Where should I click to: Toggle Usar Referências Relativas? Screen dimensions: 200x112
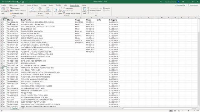tap(18, 11)
